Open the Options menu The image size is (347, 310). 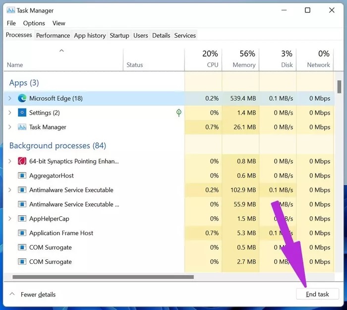point(34,23)
